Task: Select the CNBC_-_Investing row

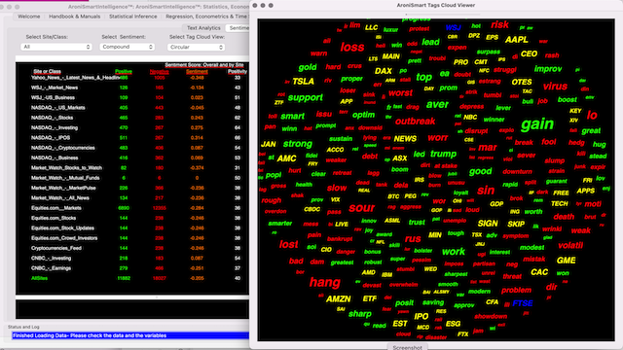Action: click(x=132, y=259)
